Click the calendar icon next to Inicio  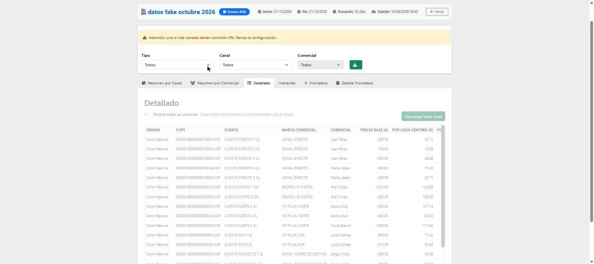(x=259, y=12)
